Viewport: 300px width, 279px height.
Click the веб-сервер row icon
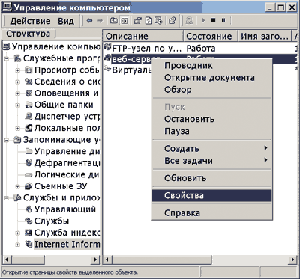[x=108, y=58]
